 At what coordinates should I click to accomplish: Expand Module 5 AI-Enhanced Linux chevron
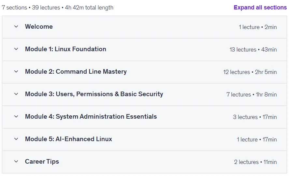(16, 139)
